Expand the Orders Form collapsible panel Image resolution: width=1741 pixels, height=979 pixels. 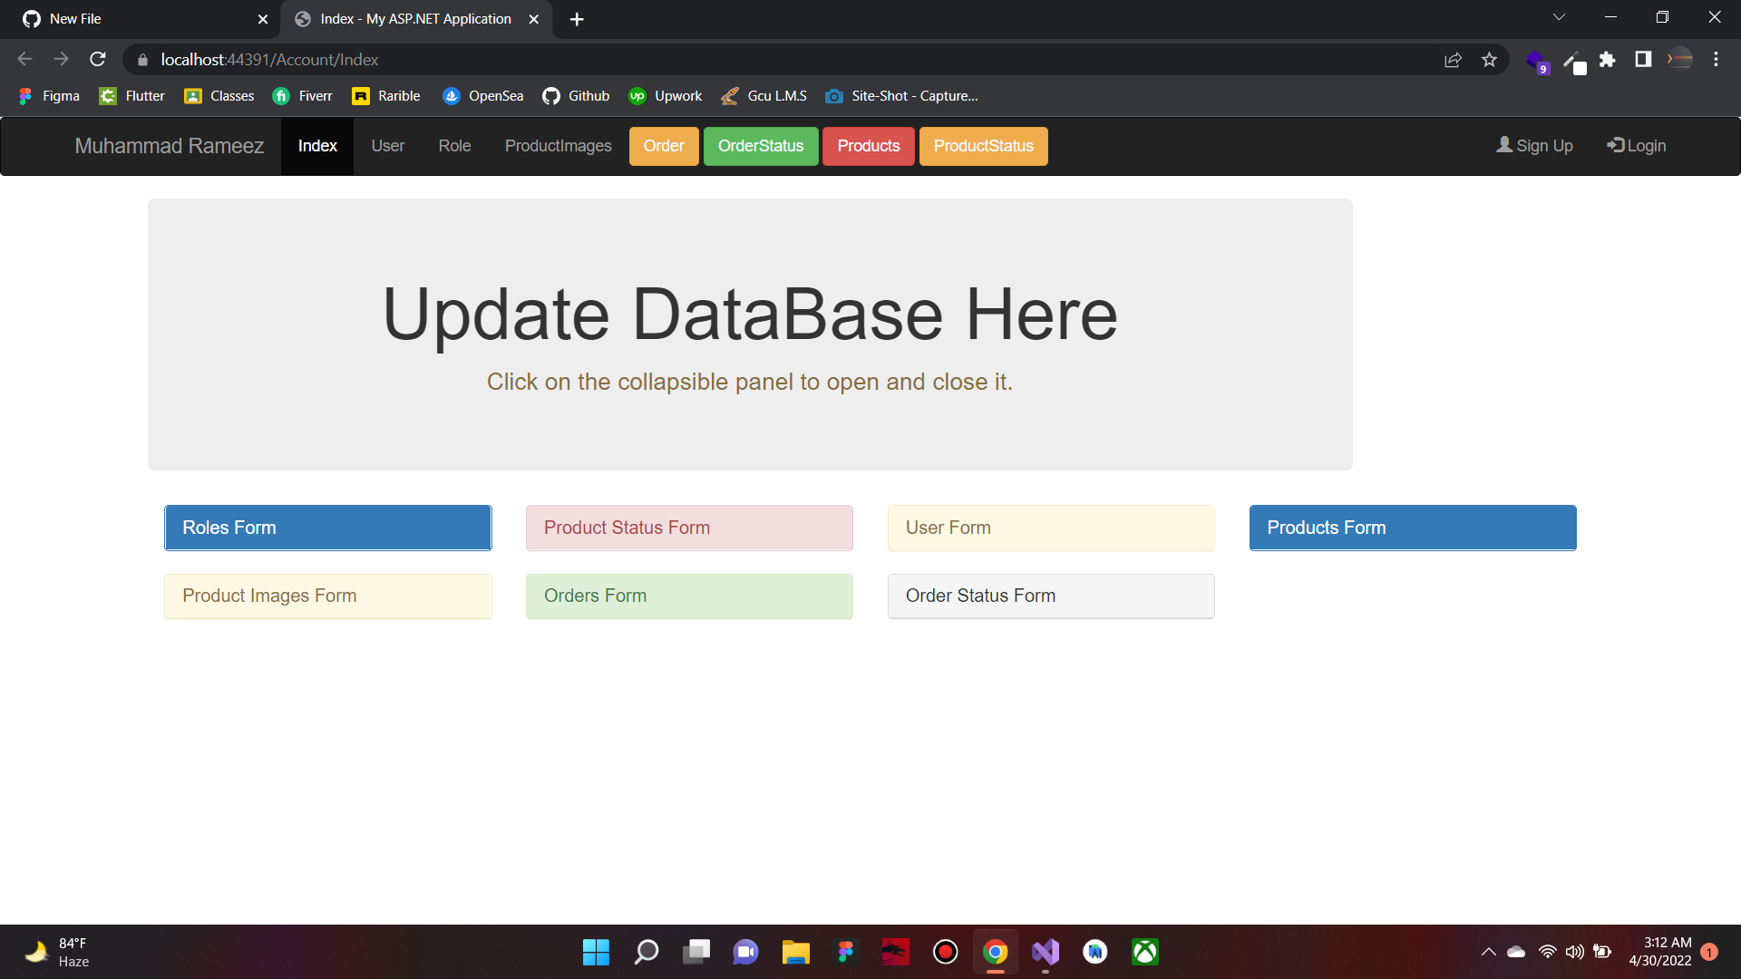coord(689,596)
